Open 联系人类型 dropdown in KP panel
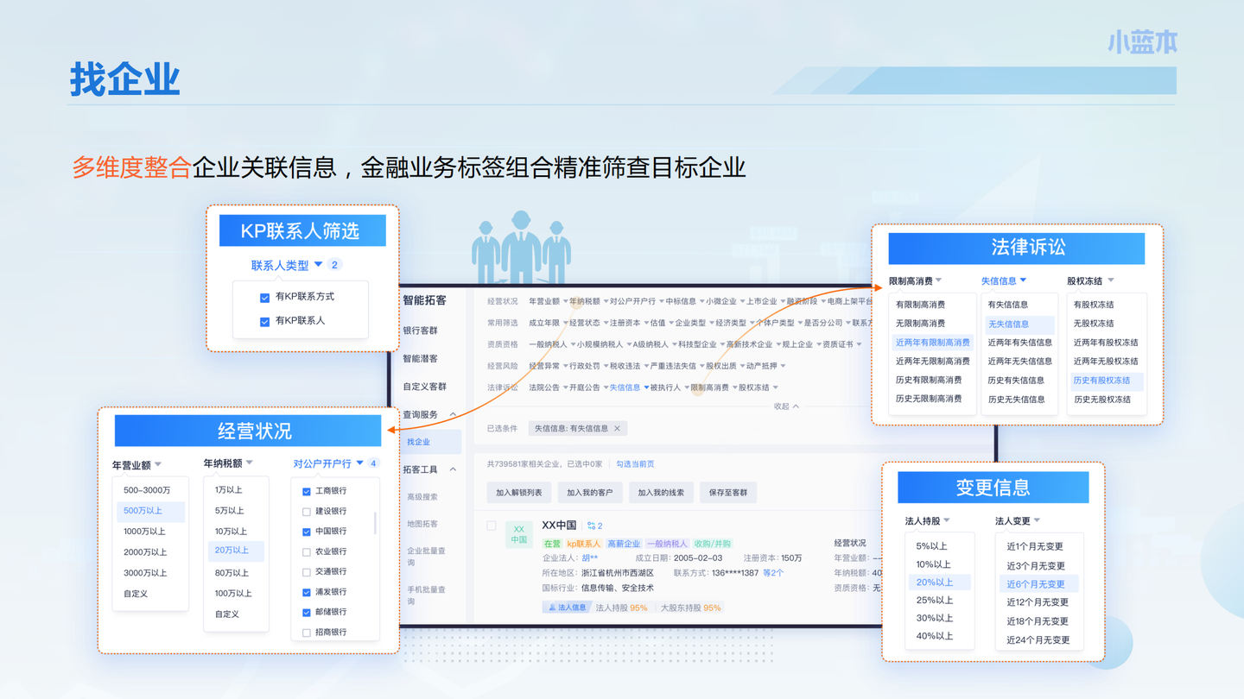The height and width of the screenshot is (699, 1244). 287,265
